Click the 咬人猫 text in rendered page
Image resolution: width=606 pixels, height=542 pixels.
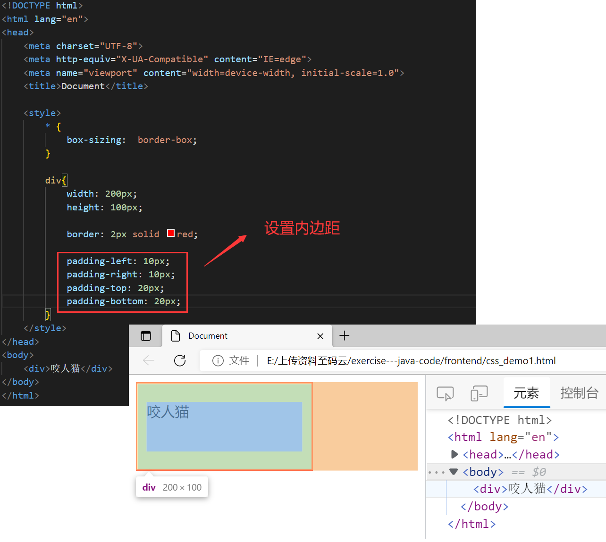tap(168, 412)
